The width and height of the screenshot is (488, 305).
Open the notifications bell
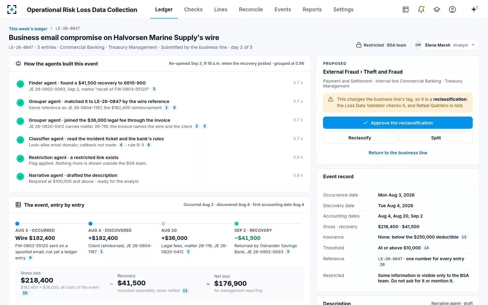[x=421, y=9]
